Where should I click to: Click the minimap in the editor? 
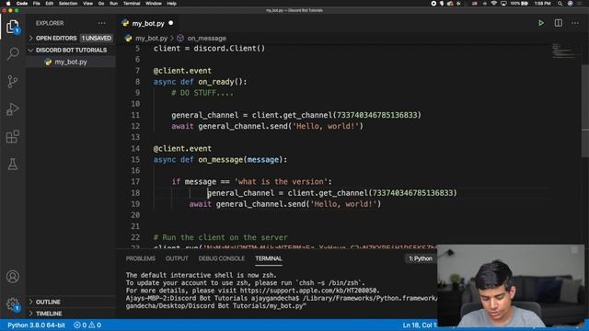click(563, 51)
